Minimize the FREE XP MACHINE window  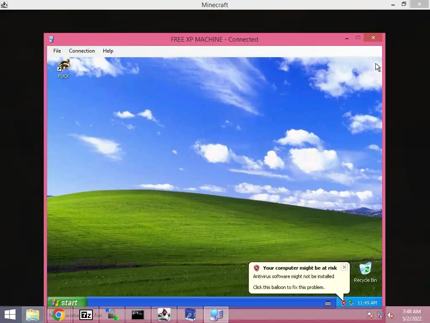[x=346, y=38]
